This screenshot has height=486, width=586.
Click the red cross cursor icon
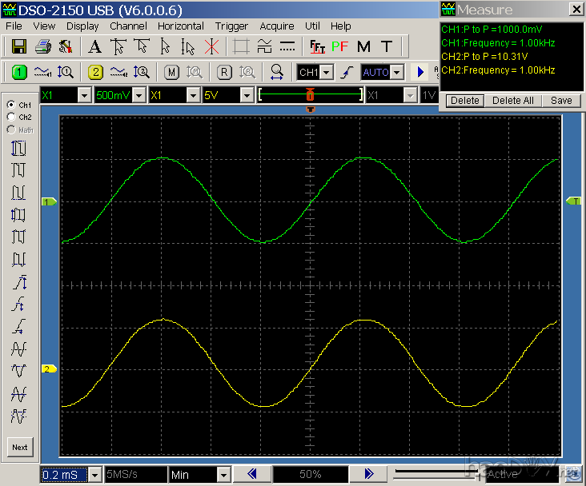pyautogui.click(x=211, y=46)
